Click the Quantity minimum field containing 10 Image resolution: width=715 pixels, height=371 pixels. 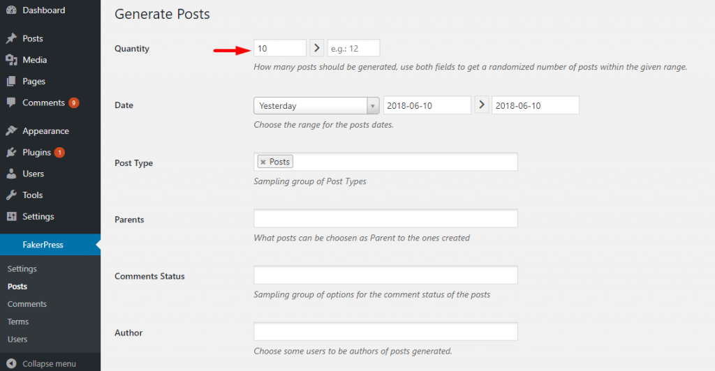click(279, 48)
